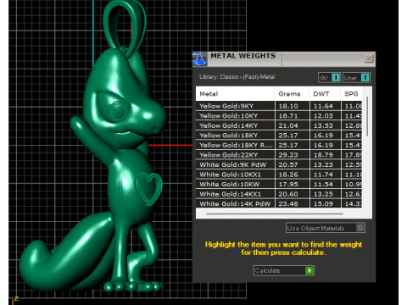Click the 21.04 grams value
The width and height of the screenshot is (407, 305).
(288, 125)
